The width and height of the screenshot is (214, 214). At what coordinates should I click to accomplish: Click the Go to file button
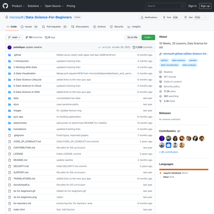132,37
